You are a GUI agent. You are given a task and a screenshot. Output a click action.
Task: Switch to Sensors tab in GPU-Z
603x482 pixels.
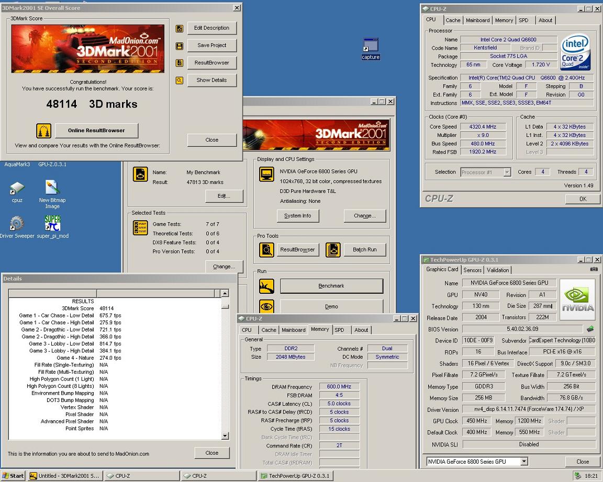point(472,270)
